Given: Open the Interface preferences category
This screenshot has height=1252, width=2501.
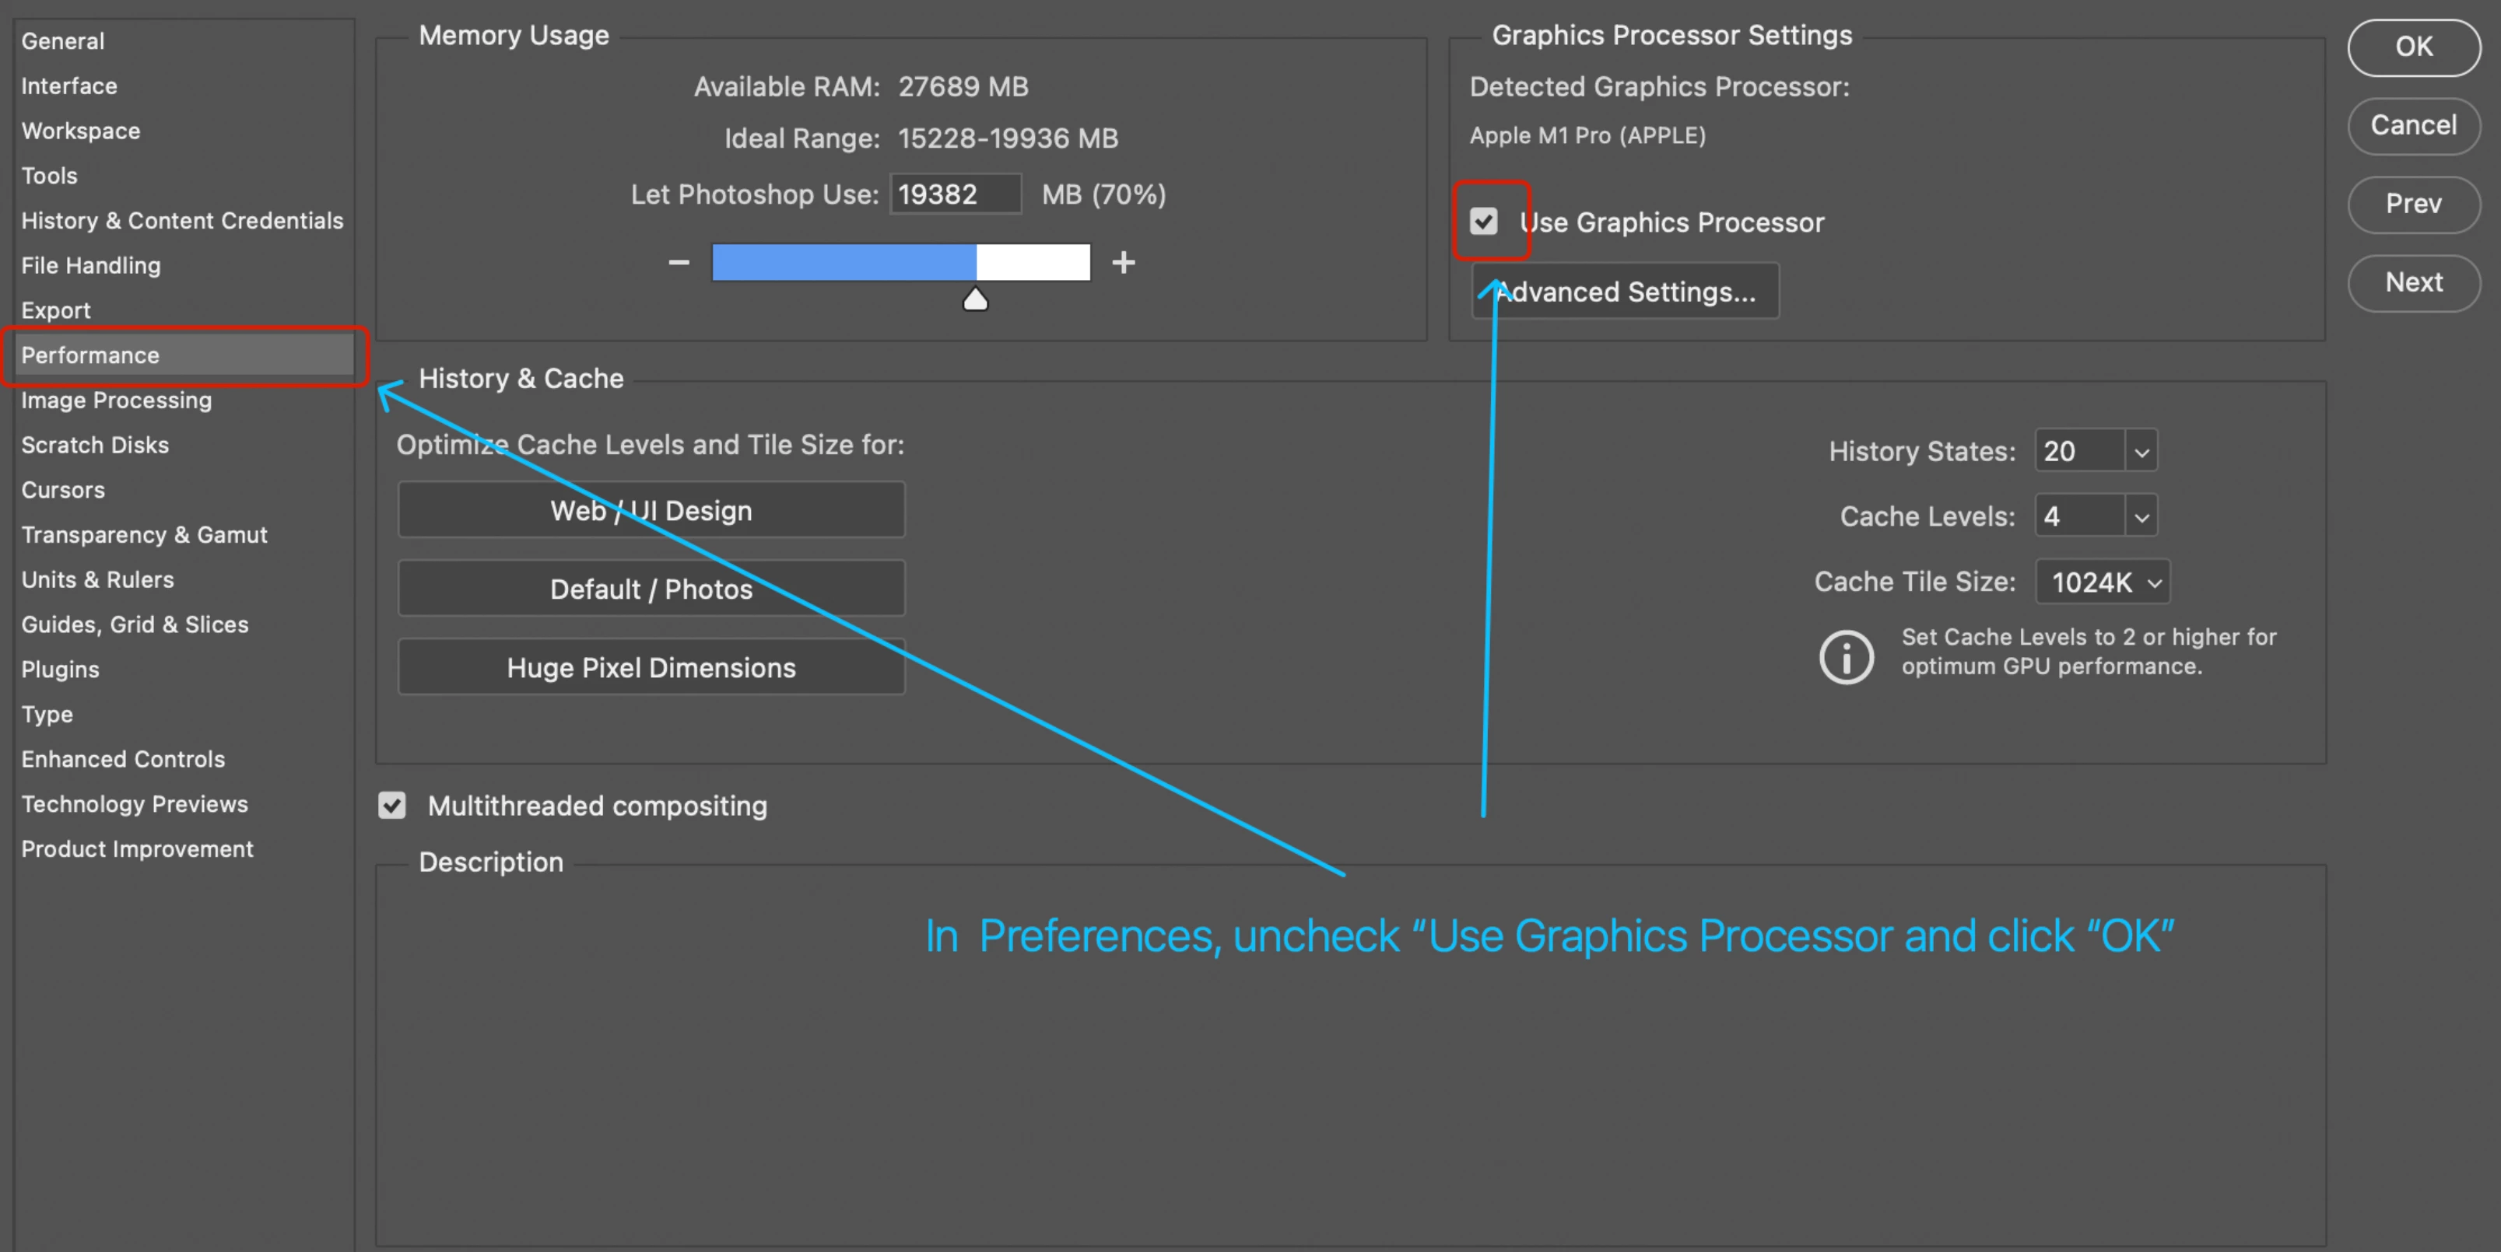Looking at the screenshot, I should pos(69,86).
